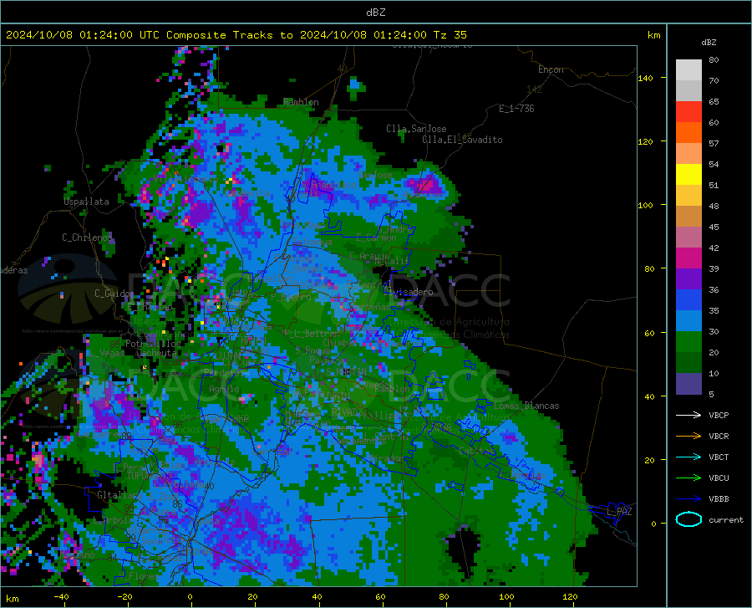Click the orange VBCR arrow in legend

click(x=688, y=436)
